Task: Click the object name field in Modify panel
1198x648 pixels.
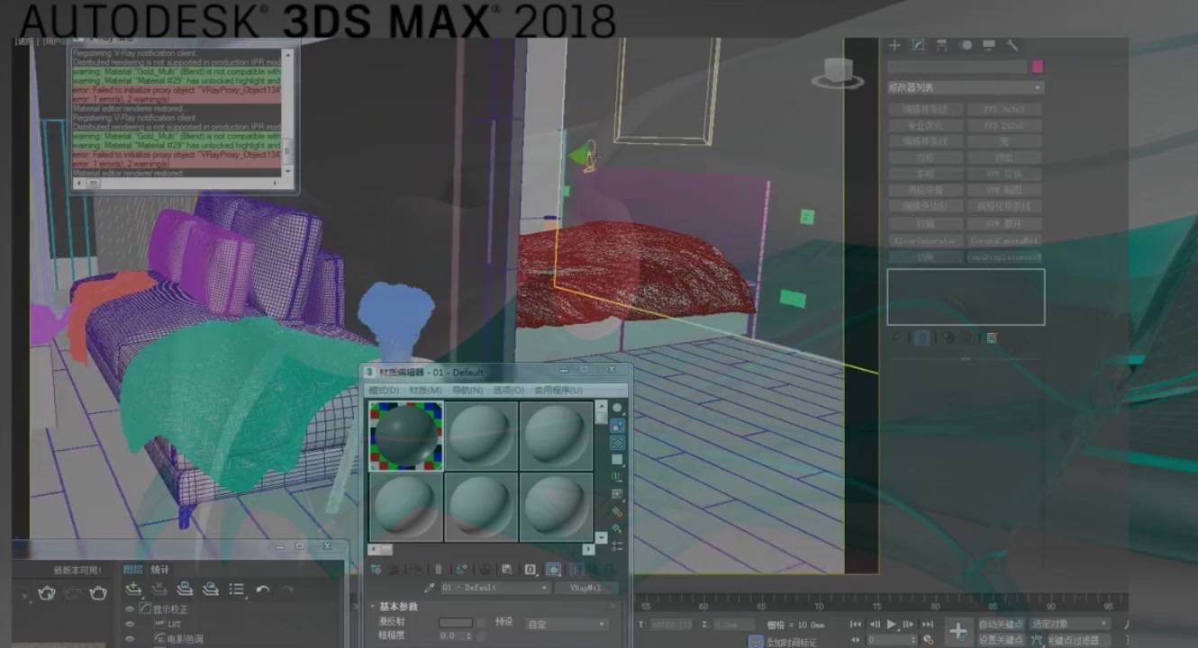Action: click(957, 67)
